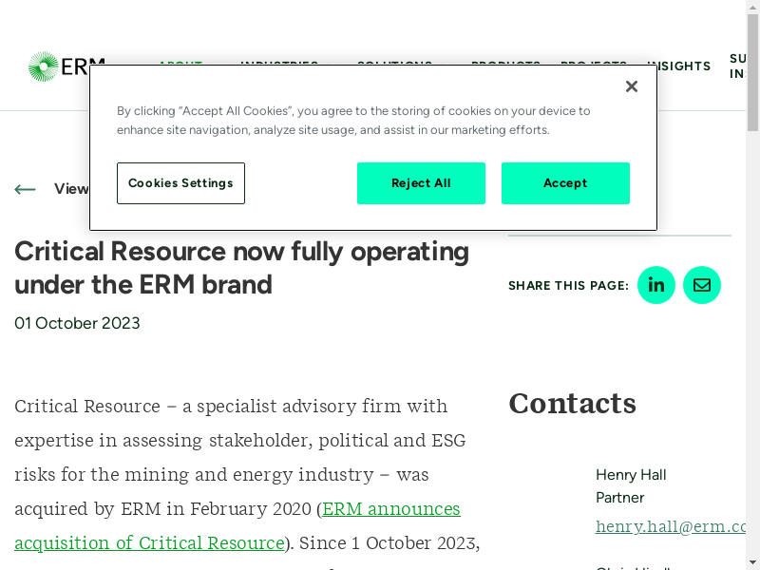This screenshot has height=570, width=760.
Task: Open the Solutions navigation menu
Action: [x=394, y=64]
